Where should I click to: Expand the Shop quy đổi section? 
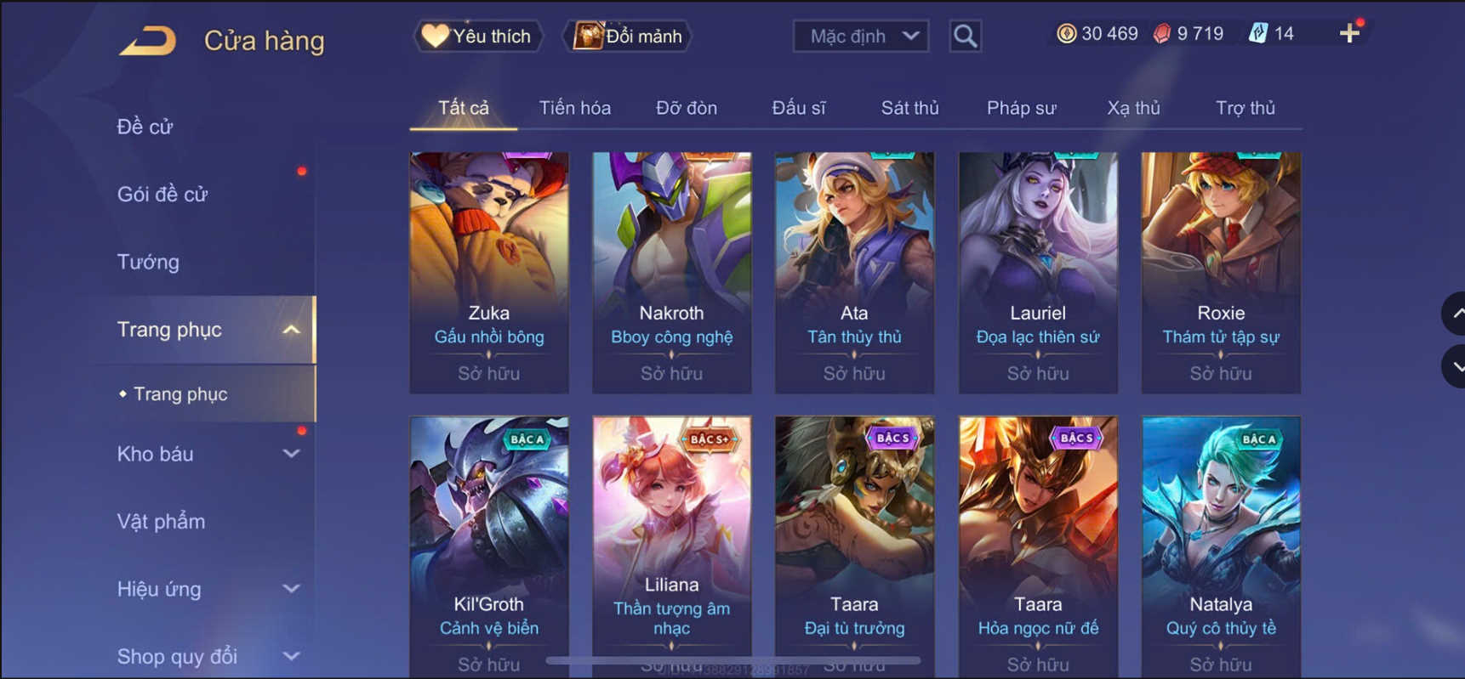(291, 656)
